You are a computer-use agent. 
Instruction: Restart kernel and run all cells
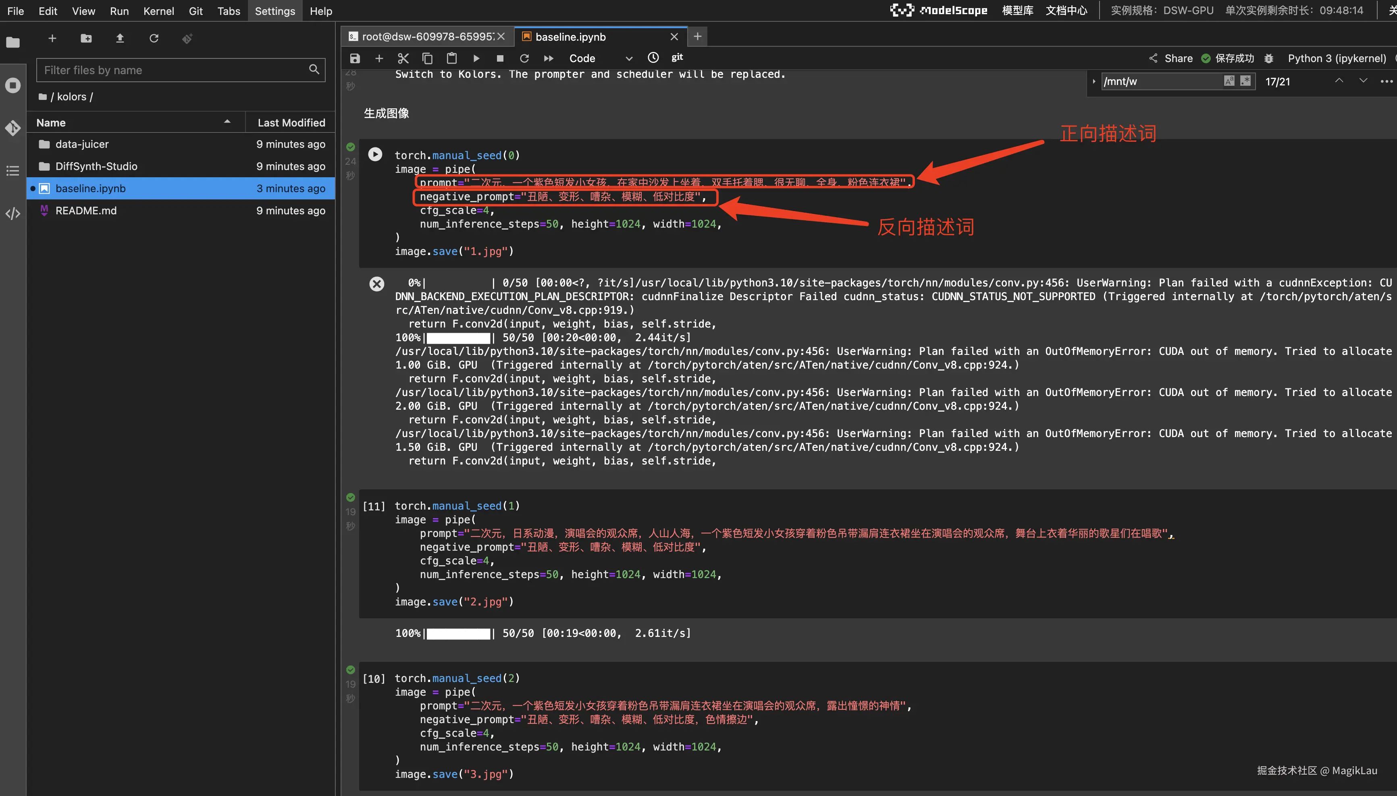[548, 58]
